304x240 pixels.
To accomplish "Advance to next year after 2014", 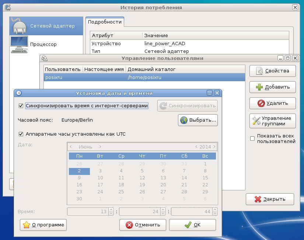I will [x=214, y=147].
